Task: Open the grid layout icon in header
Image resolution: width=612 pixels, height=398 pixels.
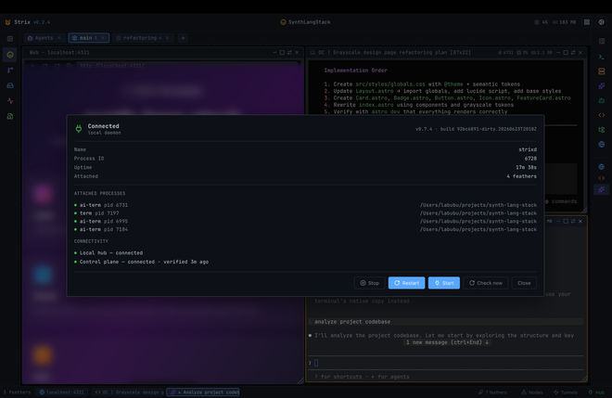Action: point(587,22)
